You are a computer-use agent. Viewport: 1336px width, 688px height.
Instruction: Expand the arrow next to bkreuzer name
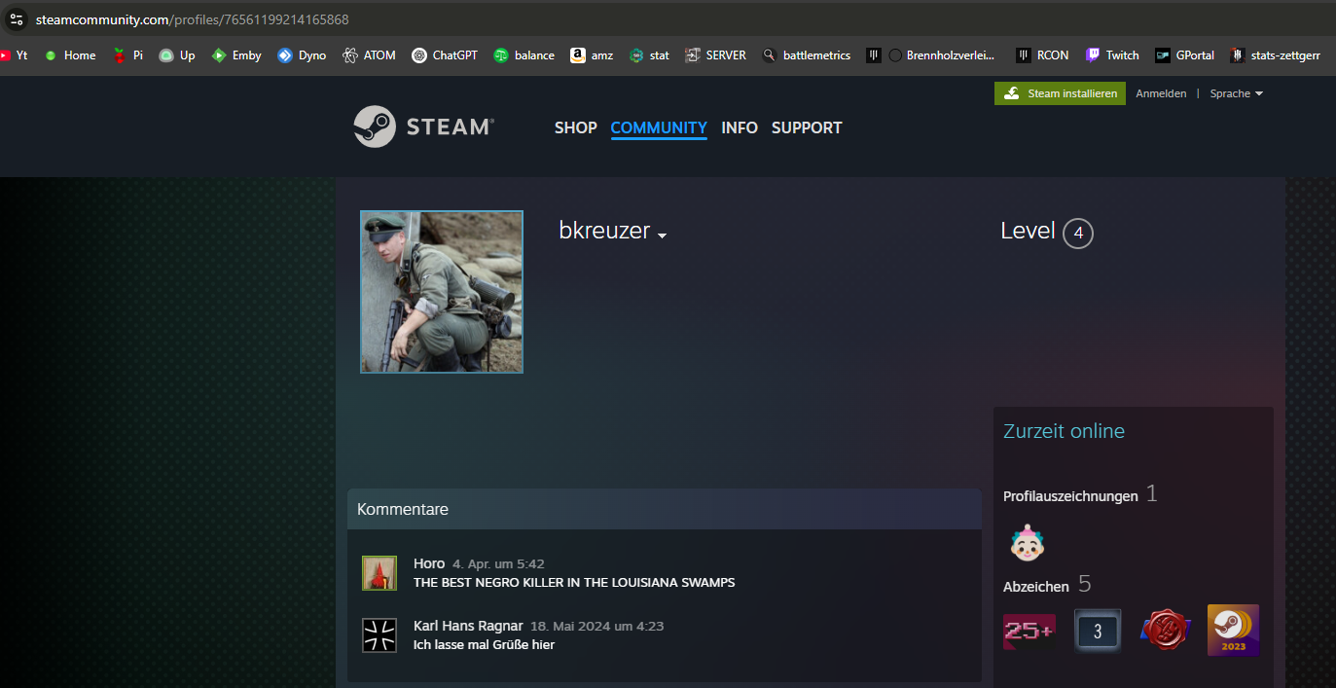click(x=662, y=235)
